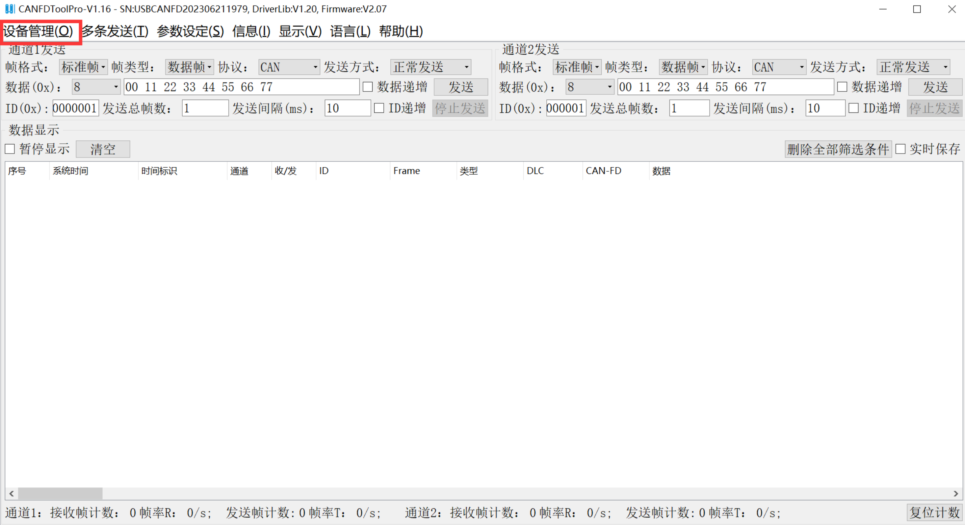
Task: Check the 暂停显示 checkbox
Action: (10, 149)
